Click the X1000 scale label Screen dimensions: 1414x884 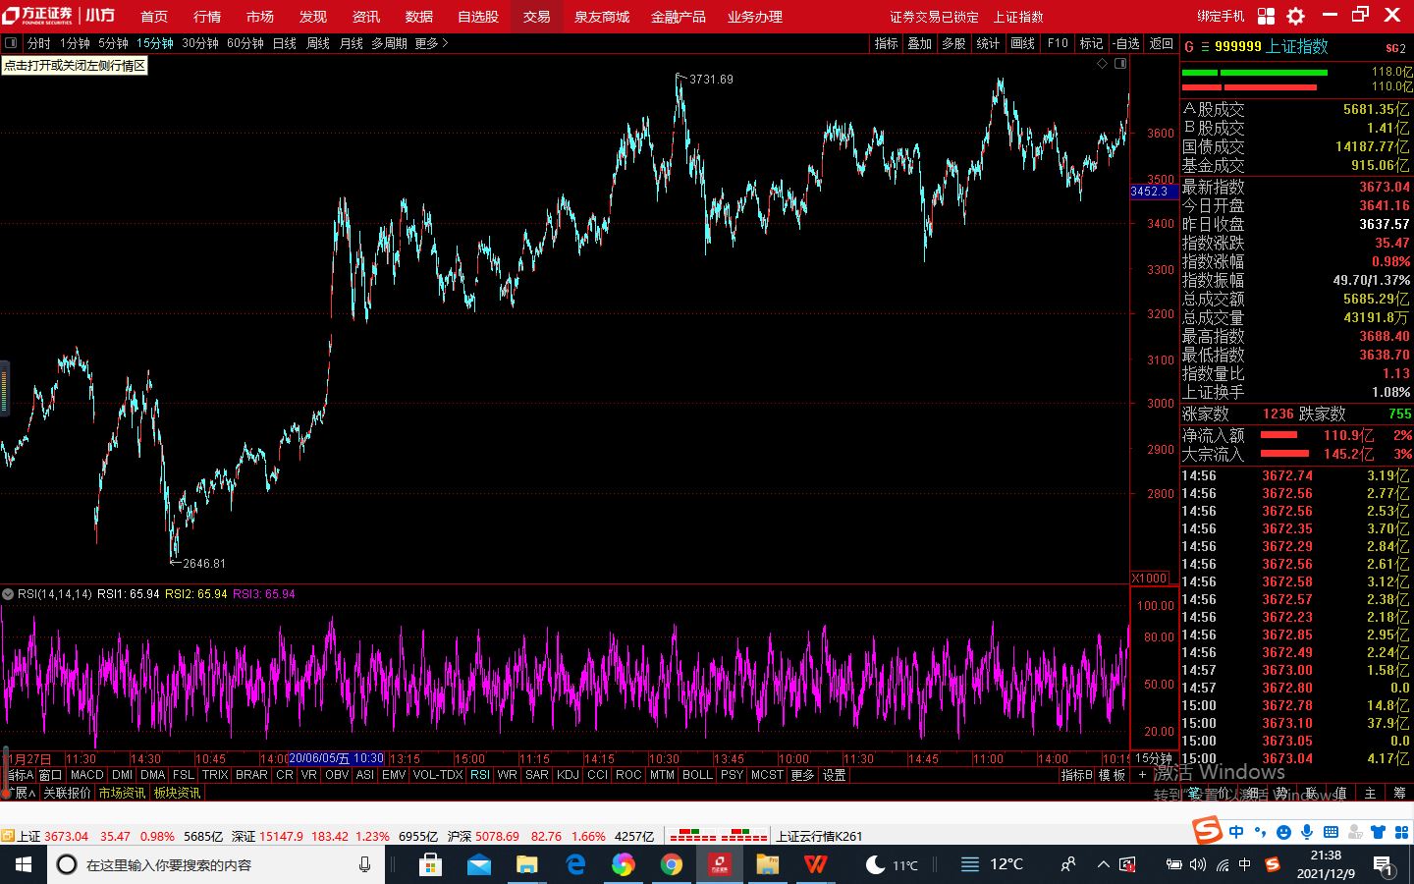[1150, 578]
